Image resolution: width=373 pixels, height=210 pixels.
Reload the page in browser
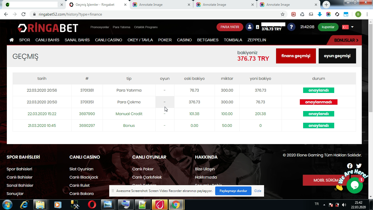(x=23, y=14)
